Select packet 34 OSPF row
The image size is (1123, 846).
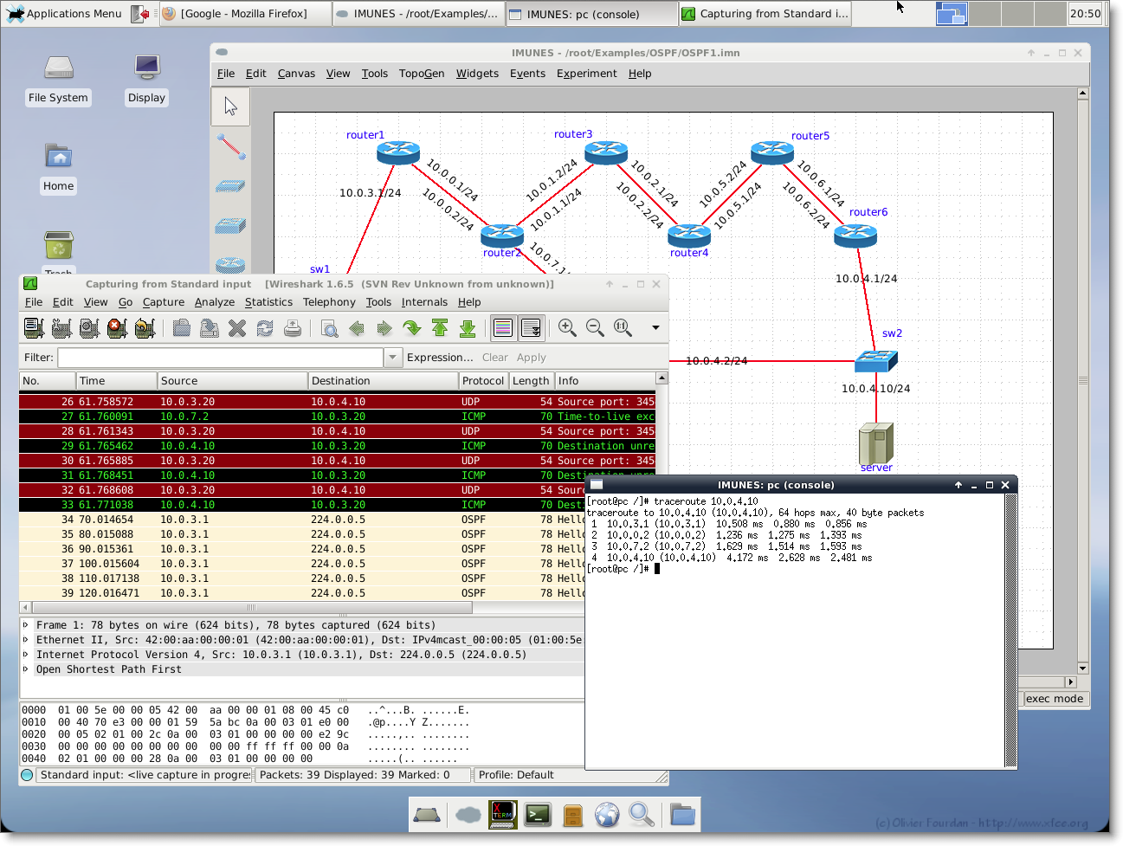click(337, 520)
